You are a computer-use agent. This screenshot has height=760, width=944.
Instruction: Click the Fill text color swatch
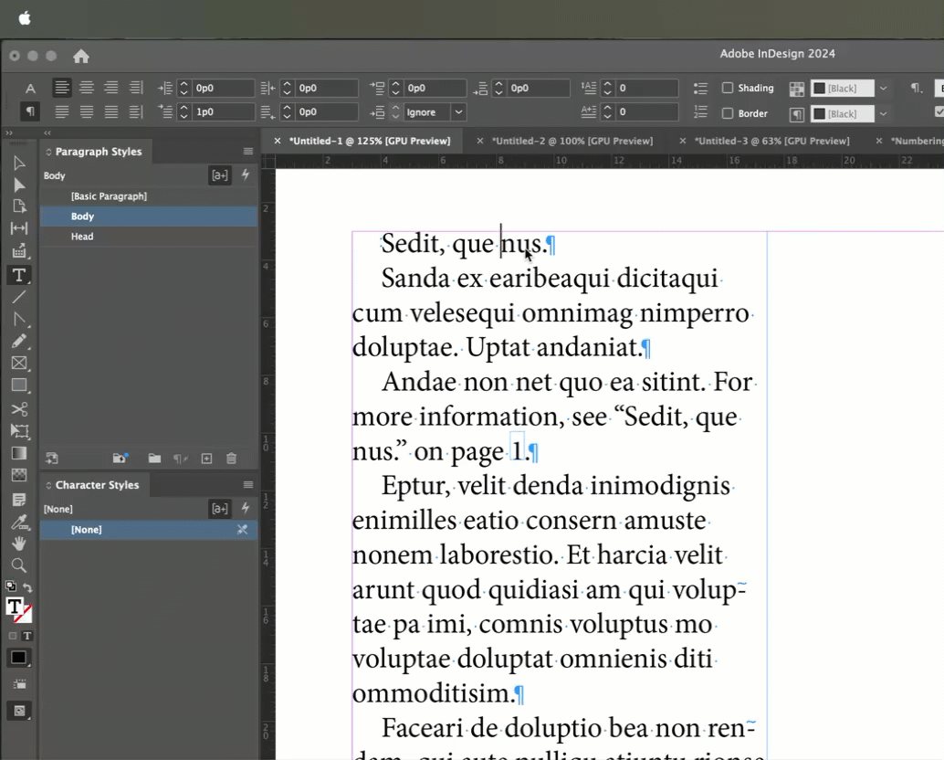click(x=15, y=607)
